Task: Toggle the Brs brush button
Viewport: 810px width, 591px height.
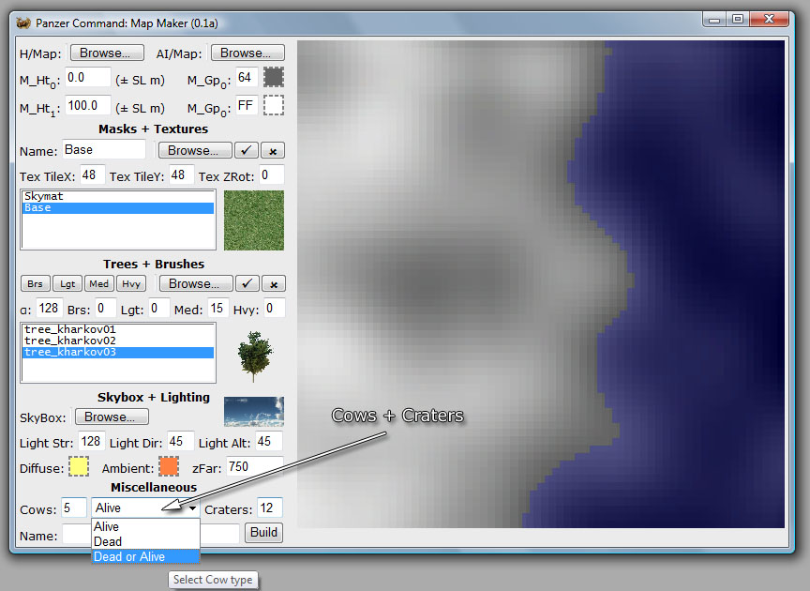Action: [x=35, y=284]
